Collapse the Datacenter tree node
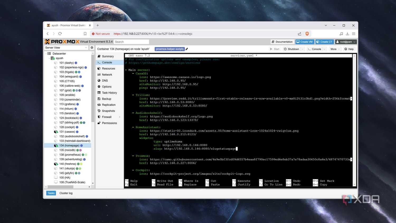Screen dimensions: 396x223 [46, 54]
